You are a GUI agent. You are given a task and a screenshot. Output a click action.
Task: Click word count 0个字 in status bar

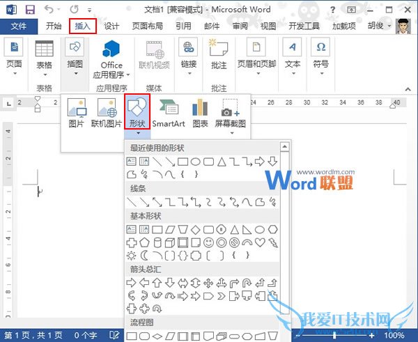(85, 335)
